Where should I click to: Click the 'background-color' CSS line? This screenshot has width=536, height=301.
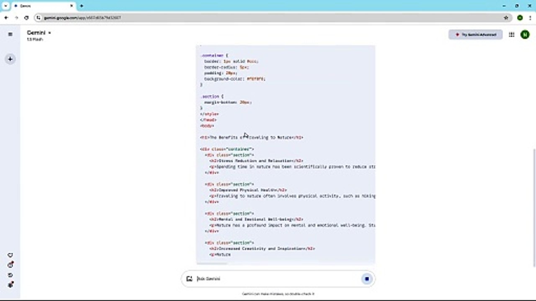[x=234, y=79]
